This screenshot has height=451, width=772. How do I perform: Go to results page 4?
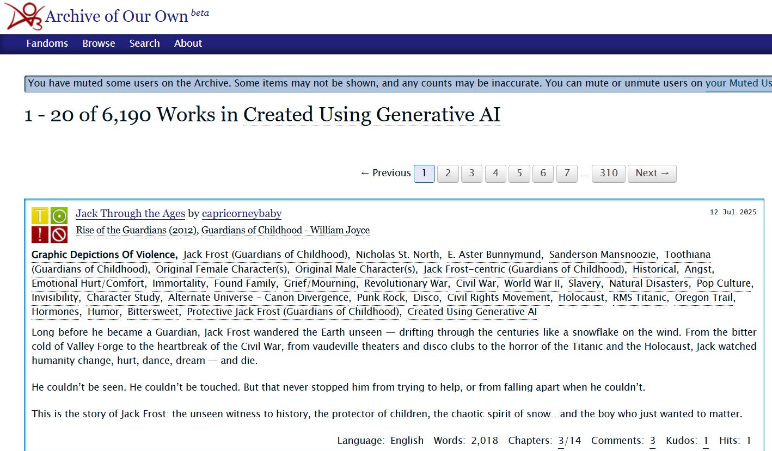click(x=495, y=173)
